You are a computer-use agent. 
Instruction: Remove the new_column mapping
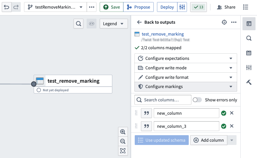(231, 113)
